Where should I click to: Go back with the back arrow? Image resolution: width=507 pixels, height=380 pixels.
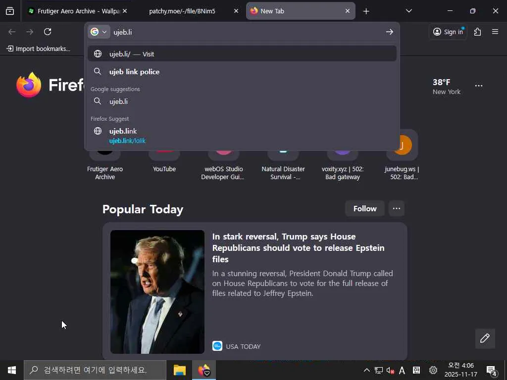point(12,32)
